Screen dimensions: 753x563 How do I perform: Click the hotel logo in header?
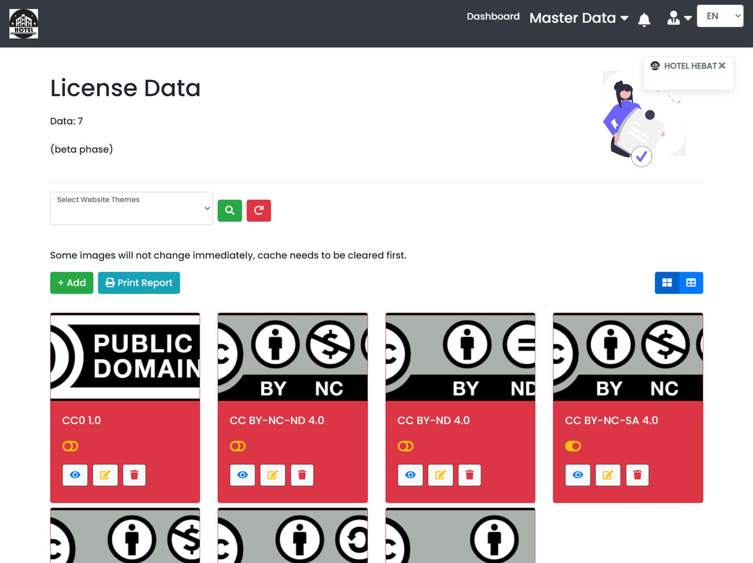tap(24, 24)
